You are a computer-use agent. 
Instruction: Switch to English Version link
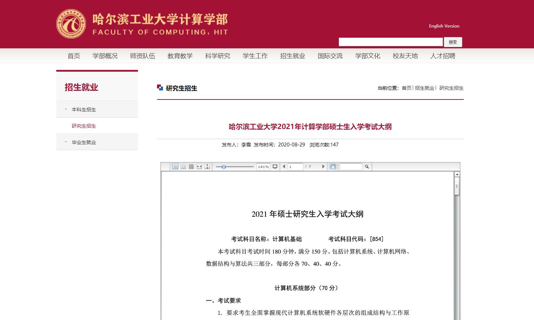(x=444, y=26)
